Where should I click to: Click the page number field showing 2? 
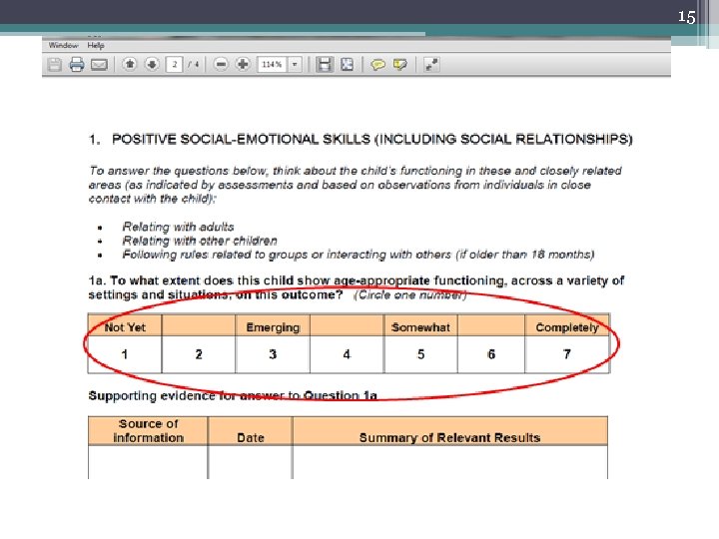click(x=174, y=64)
